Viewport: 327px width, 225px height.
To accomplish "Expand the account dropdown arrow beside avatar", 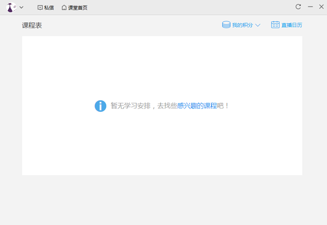I will pos(21,8).
